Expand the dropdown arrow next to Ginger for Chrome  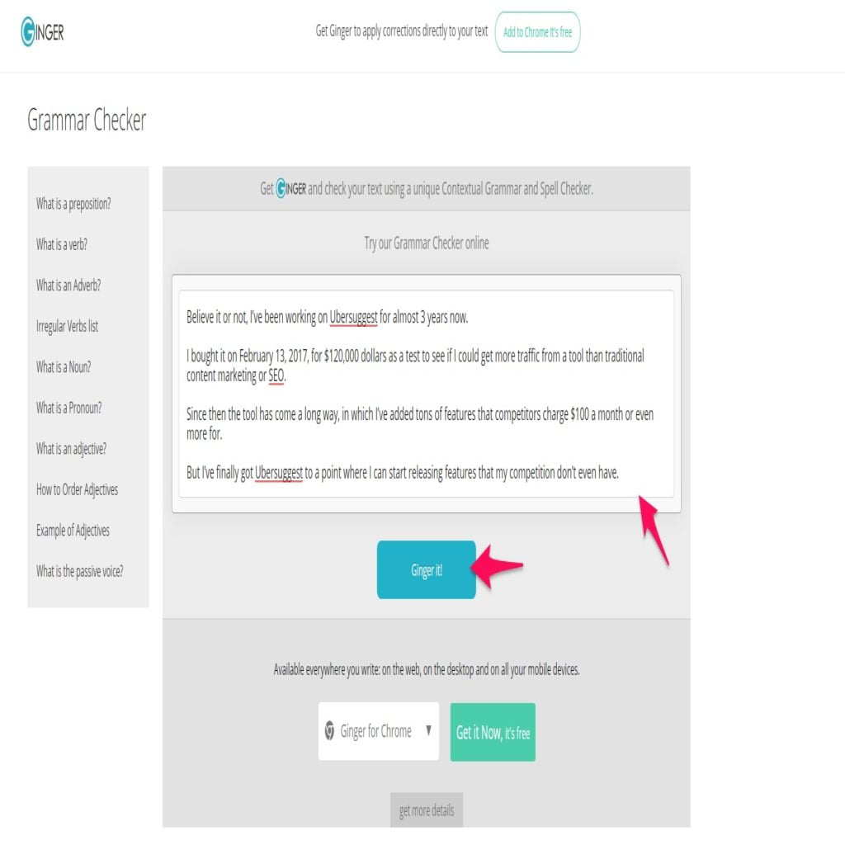pyautogui.click(x=430, y=730)
